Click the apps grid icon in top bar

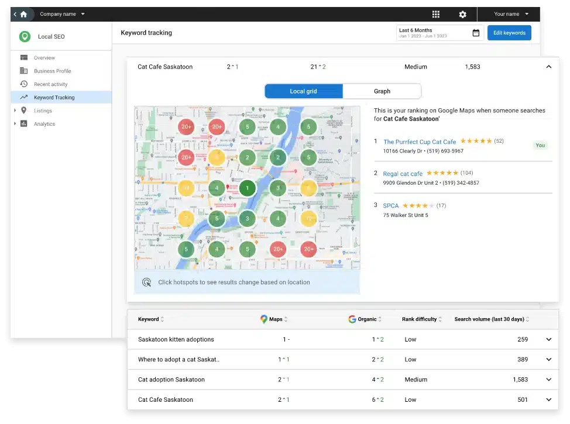[x=435, y=13]
